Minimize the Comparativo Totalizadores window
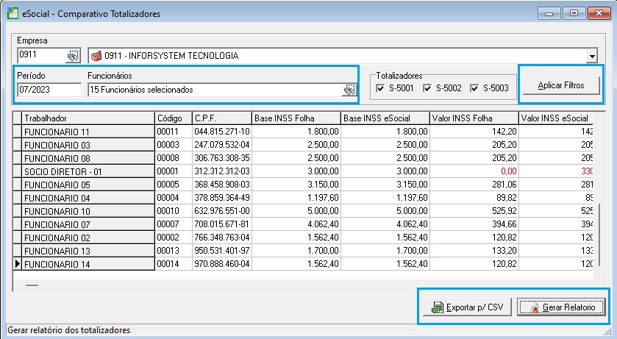617x339 pixels. point(549,13)
